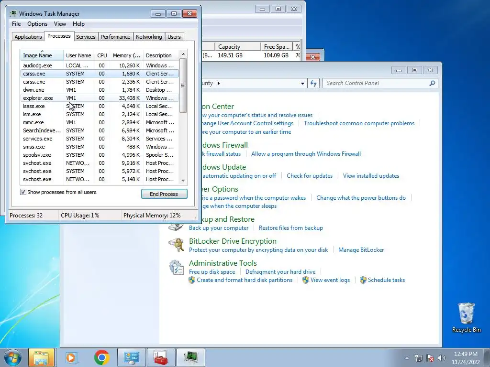Screen dimensions: 490x367
Task: Click Restore files from backup link
Action: [290, 228]
